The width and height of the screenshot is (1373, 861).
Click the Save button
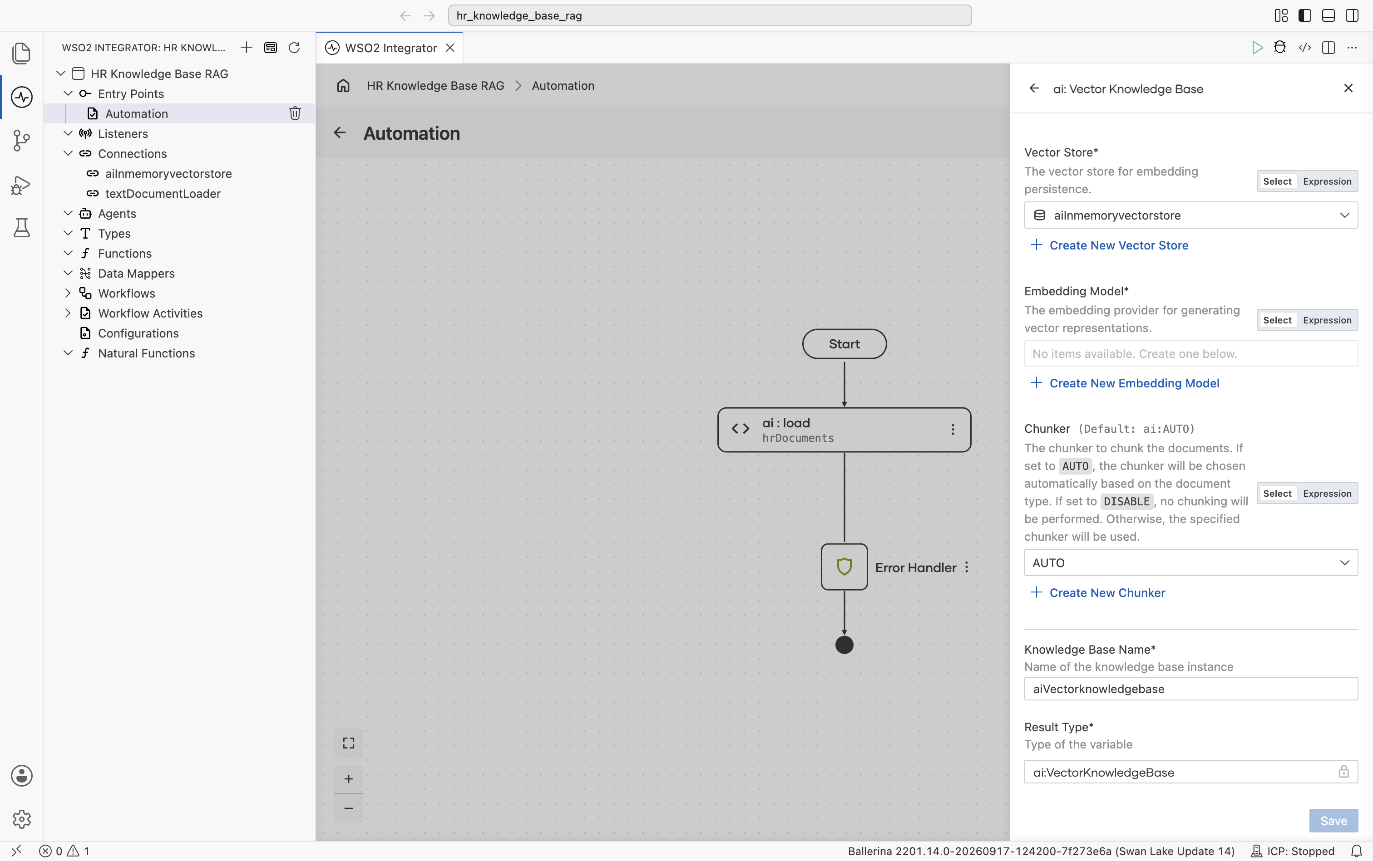[1333, 821]
